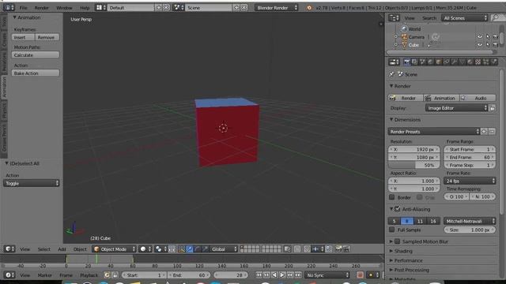Screen dimensions: 506x284
Task: Click the pin icon beside Scene
Action: 392,74
